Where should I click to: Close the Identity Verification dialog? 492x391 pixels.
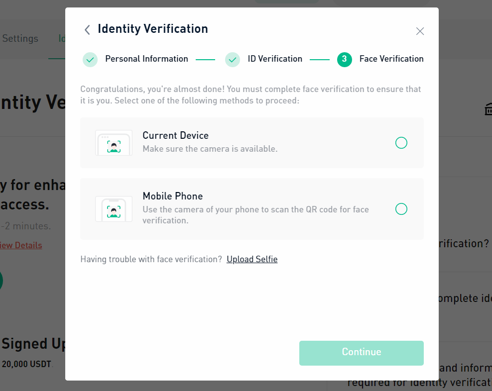point(420,31)
